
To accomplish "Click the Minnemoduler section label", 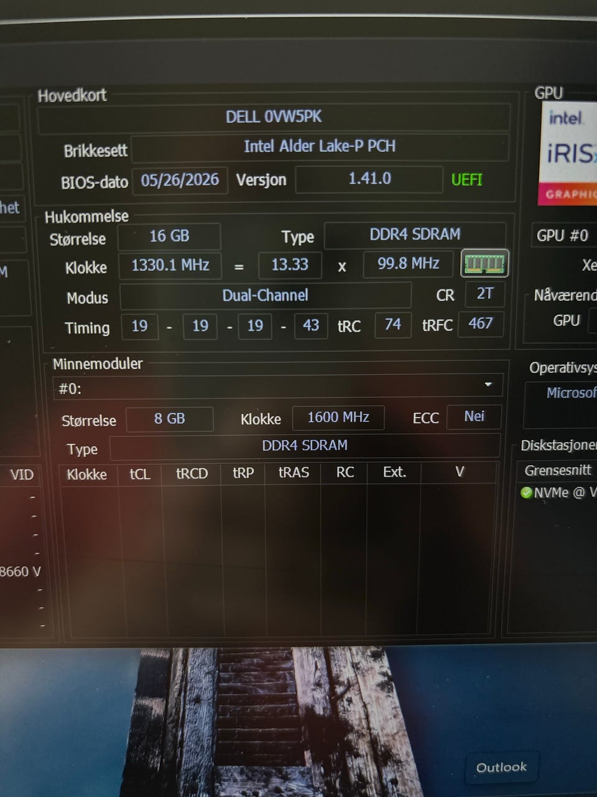I will 98,364.
